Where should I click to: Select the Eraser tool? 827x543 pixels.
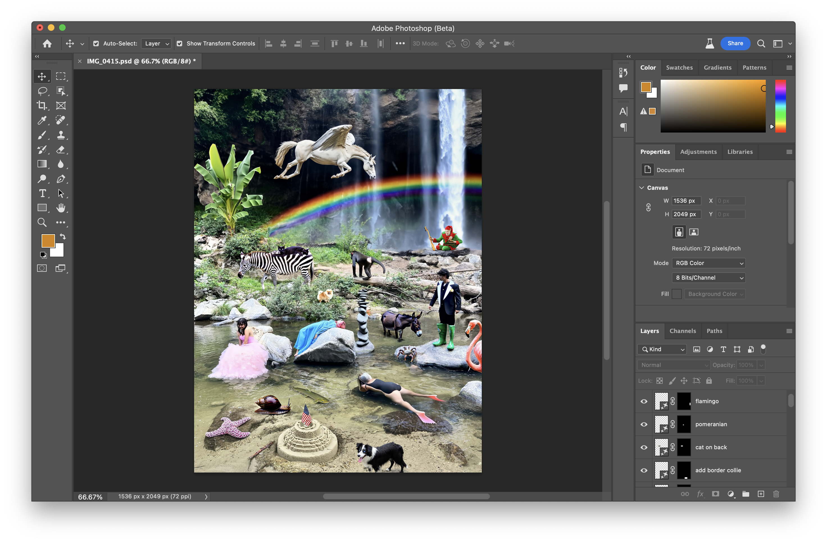click(x=61, y=149)
